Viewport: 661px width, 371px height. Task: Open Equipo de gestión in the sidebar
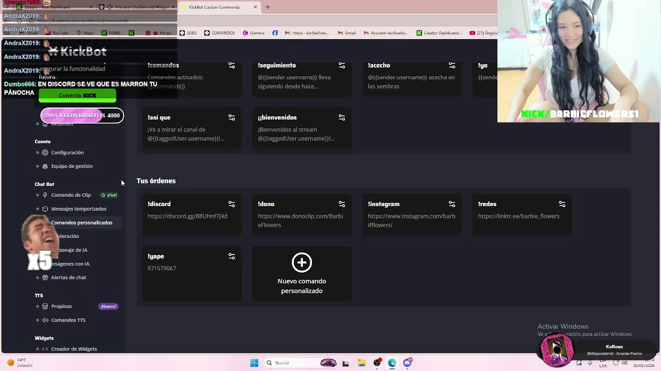(x=72, y=166)
